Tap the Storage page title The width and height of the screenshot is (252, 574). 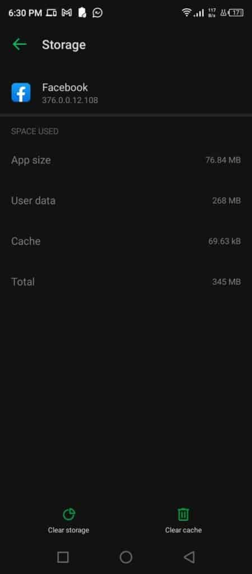point(64,45)
